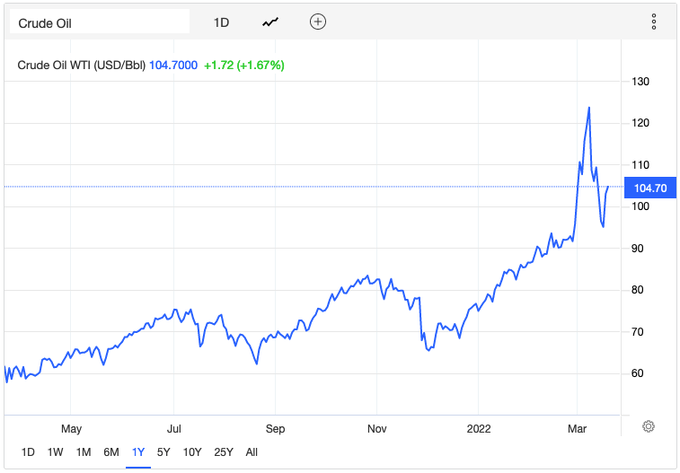Click the 130 price axis label

coord(641,82)
